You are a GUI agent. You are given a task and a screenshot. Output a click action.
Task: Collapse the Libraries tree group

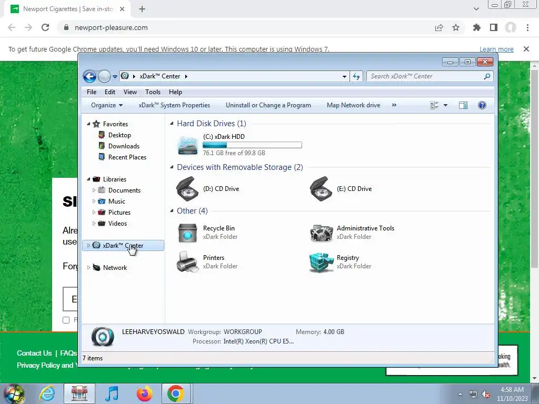[x=88, y=179]
